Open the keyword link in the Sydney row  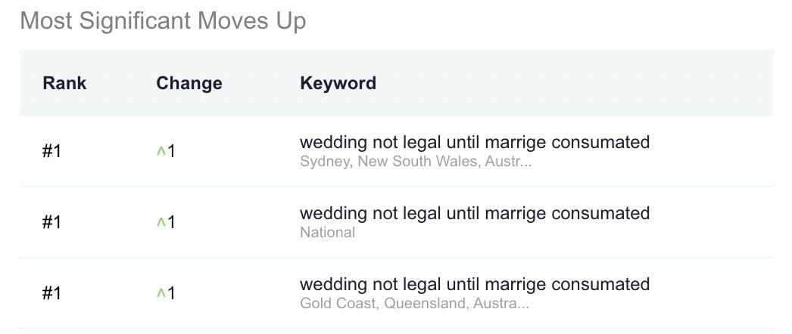[475, 142]
